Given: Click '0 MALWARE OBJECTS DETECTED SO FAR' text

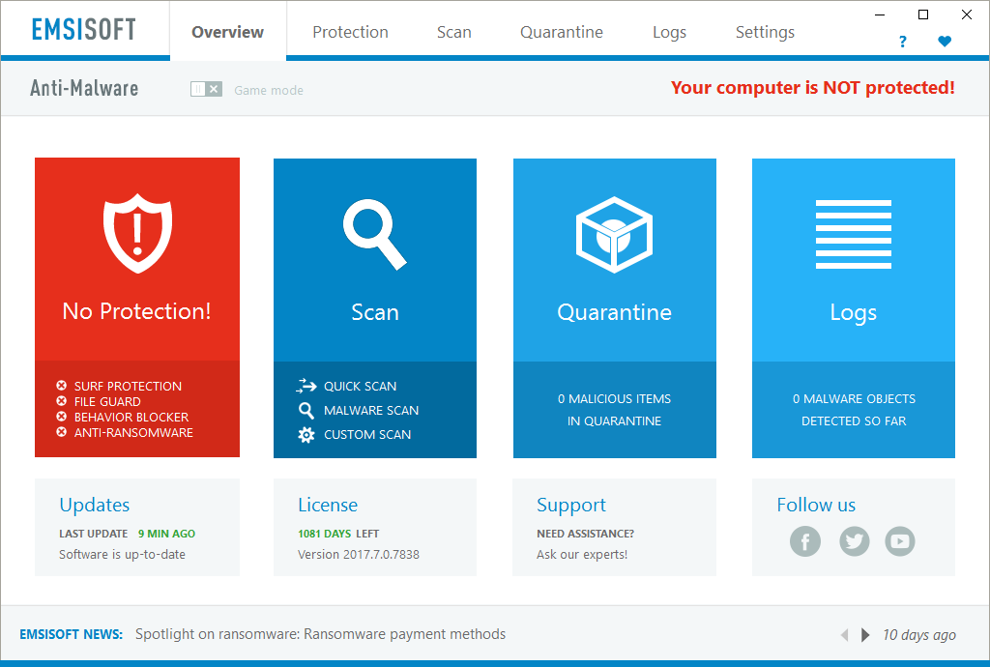Looking at the screenshot, I should 854,410.
